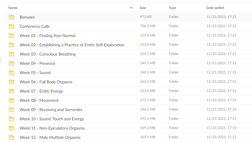Click the Conference Calls folder icon
The width and height of the screenshot is (252, 142).
pyautogui.click(x=12, y=26)
